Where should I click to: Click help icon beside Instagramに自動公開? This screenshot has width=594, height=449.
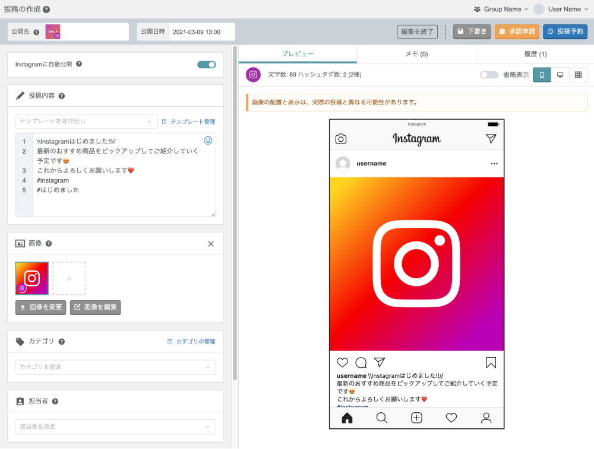[x=79, y=64]
